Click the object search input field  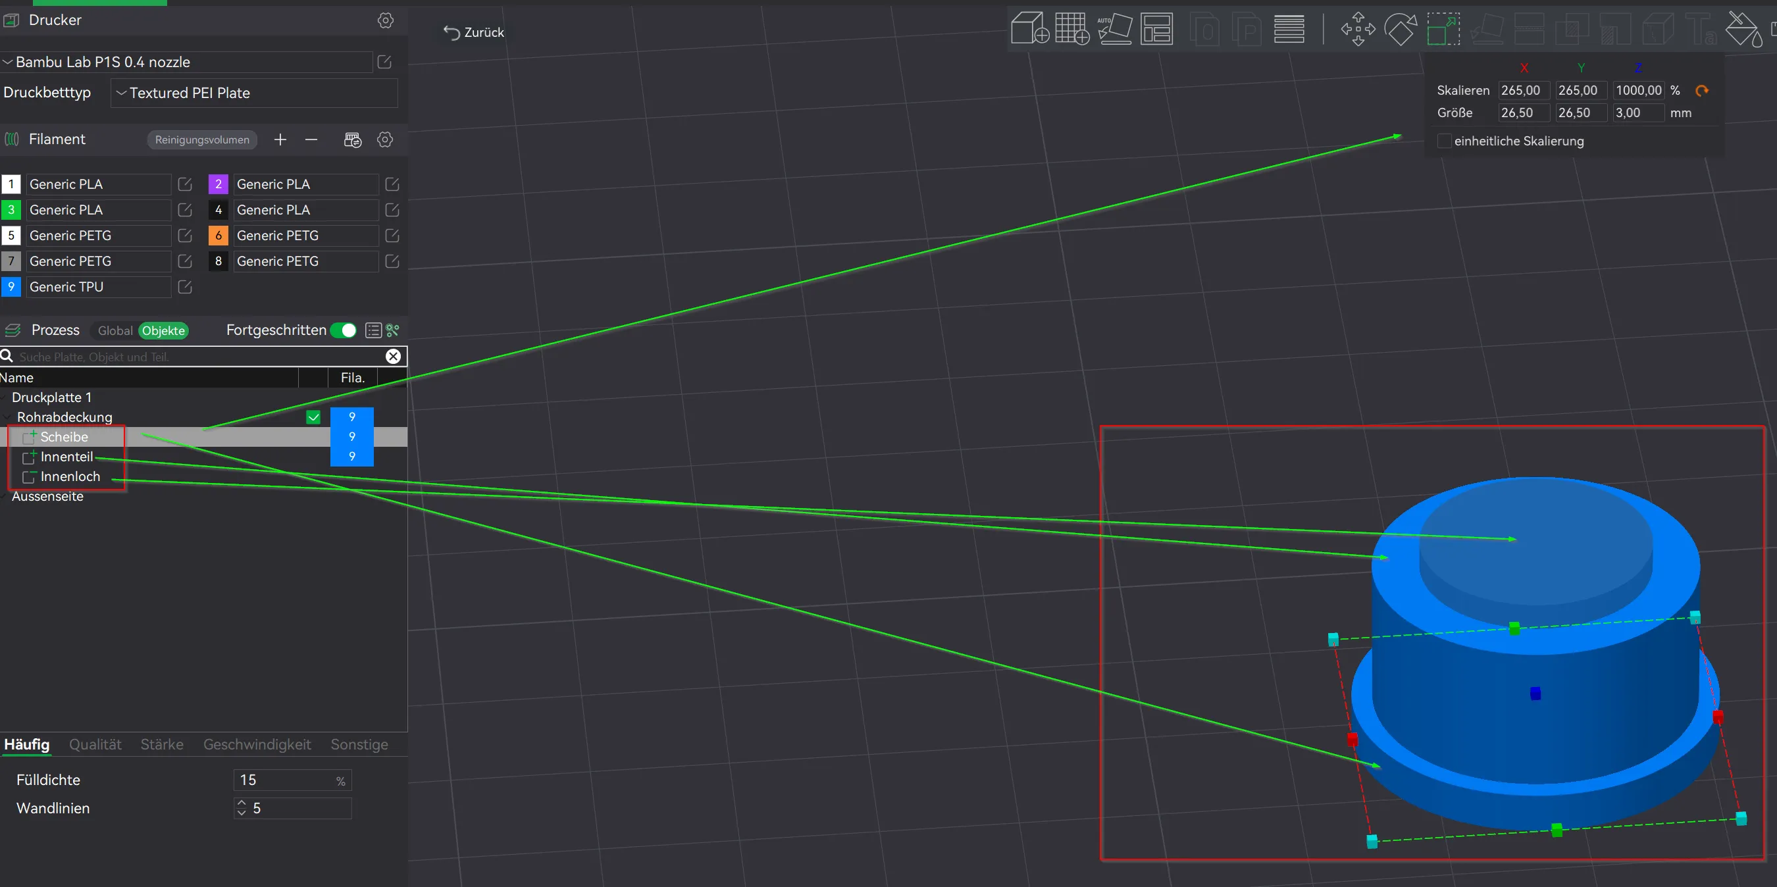[x=200, y=356]
